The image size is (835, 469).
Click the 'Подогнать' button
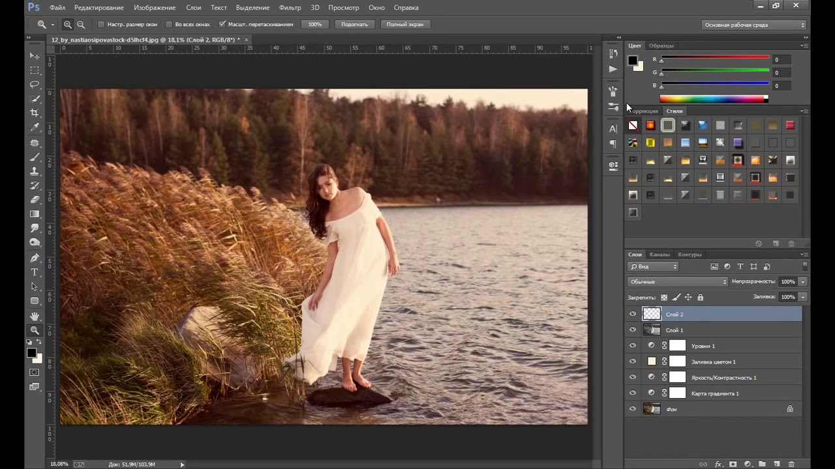pyautogui.click(x=354, y=25)
